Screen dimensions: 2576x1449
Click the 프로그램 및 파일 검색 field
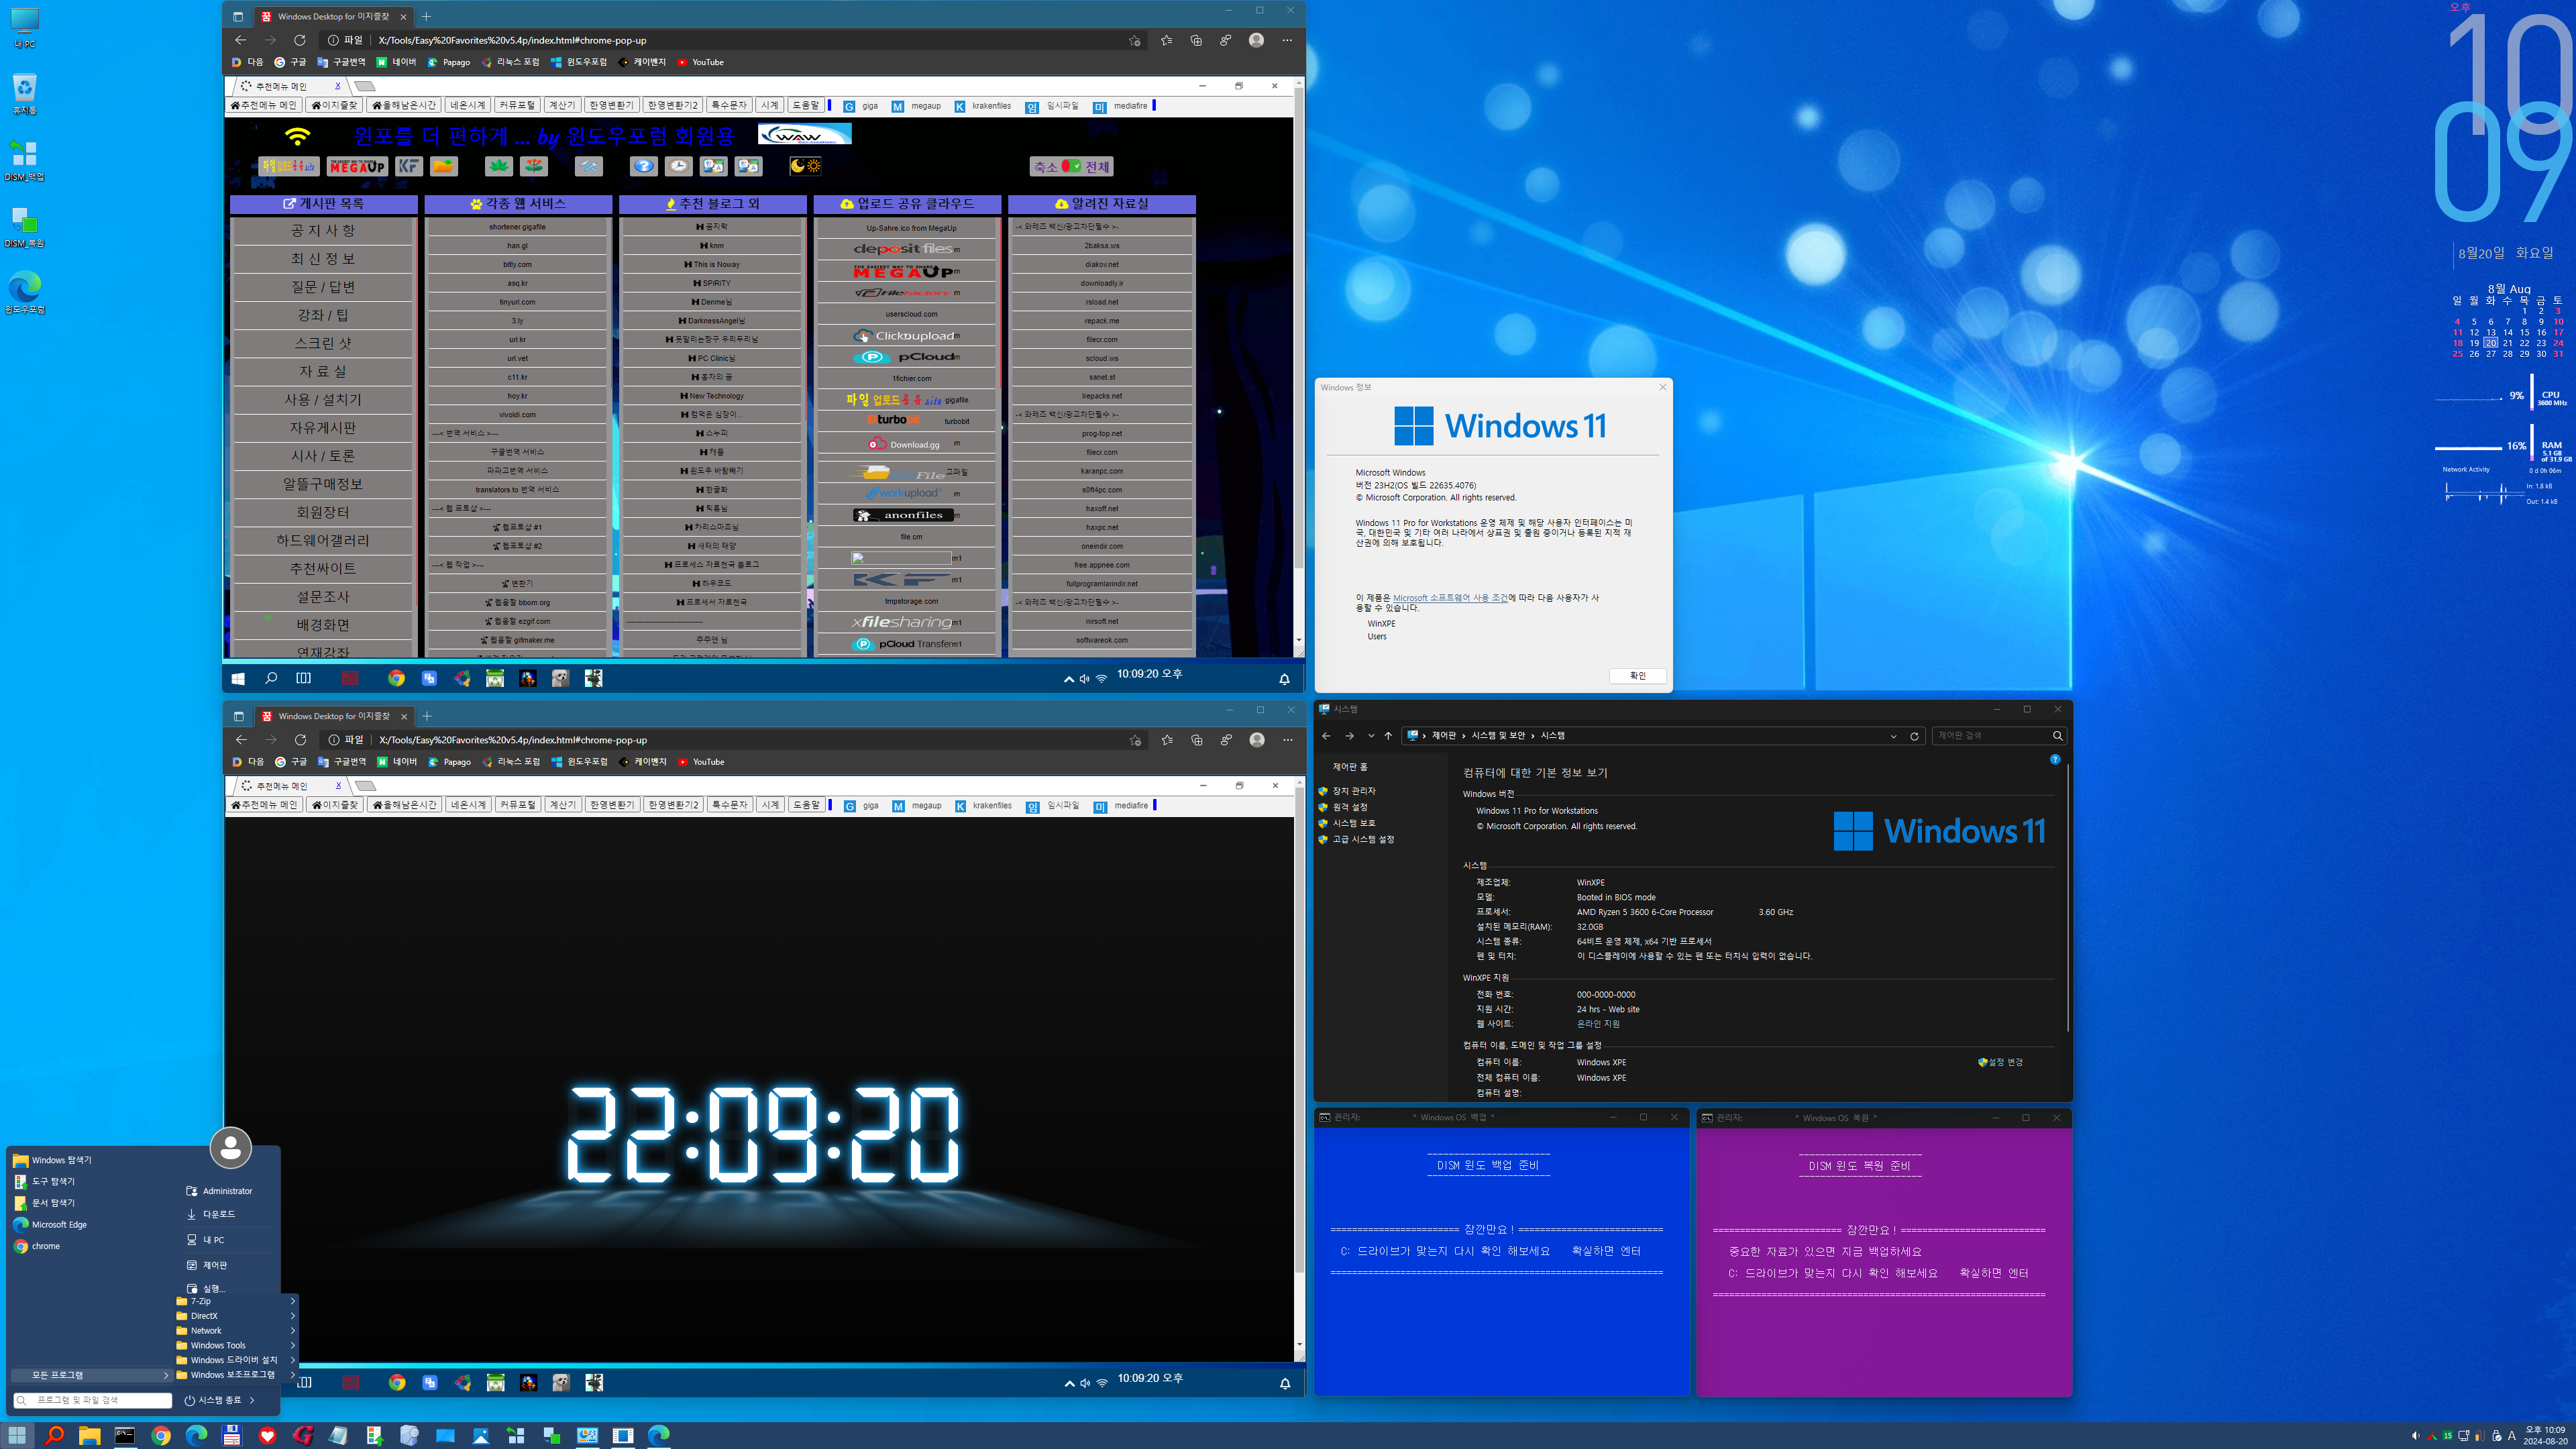pyautogui.click(x=92, y=1400)
